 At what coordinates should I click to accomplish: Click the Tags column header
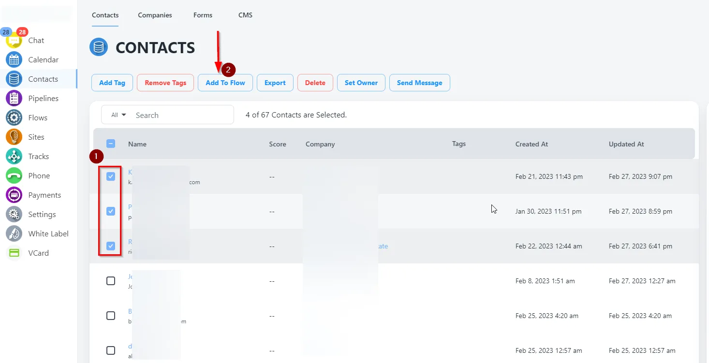pos(459,144)
